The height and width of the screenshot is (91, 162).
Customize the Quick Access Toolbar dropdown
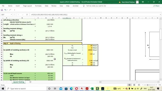14,10
